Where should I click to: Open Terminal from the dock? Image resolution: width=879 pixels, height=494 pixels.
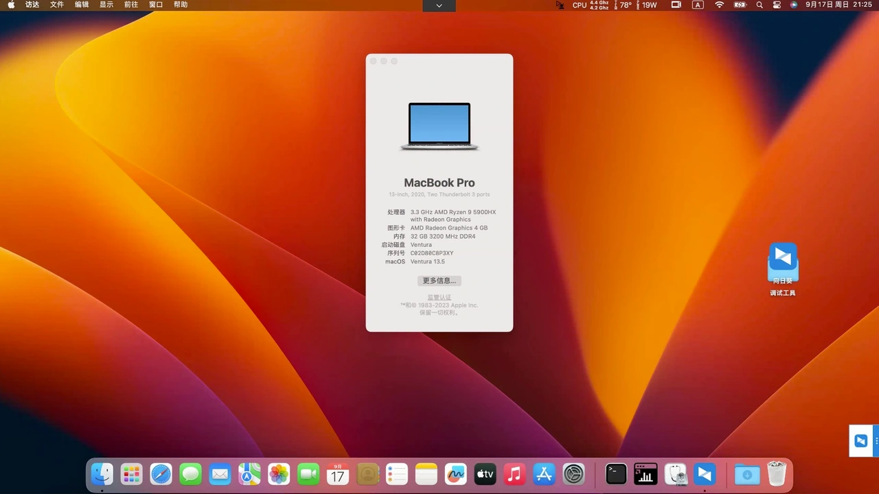pos(616,474)
